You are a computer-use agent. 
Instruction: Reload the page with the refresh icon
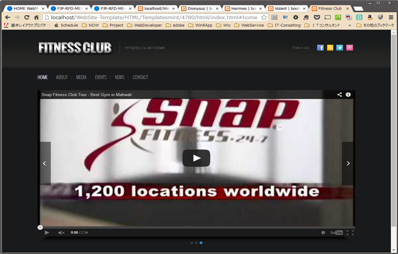27,17
